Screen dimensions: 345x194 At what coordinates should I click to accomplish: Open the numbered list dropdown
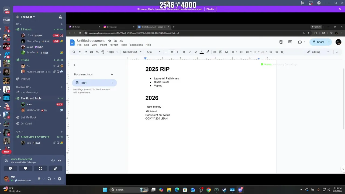[264, 52]
